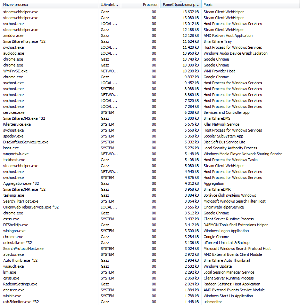
Task: Select the atiesrxx.exe process
Action: pyautogui.click(x=150, y=290)
